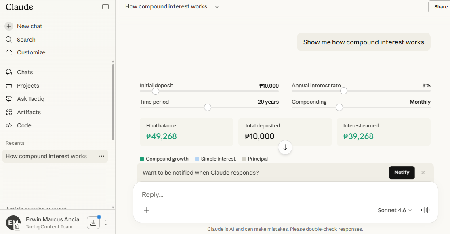Jump to the bottom with the down arrow button
The image size is (450, 234).
pyautogui.click(x=285, y=147)
